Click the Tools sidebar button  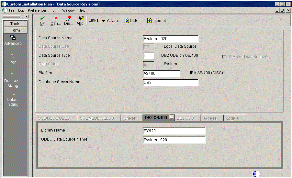[x=15, y=24]
